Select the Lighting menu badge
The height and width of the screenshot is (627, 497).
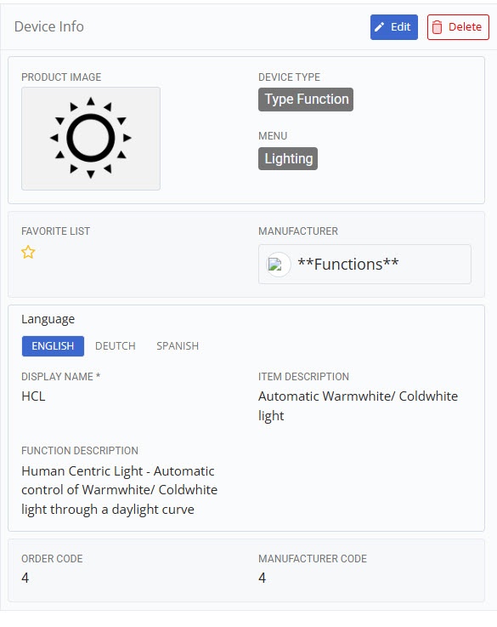click(x=288, y=159)
